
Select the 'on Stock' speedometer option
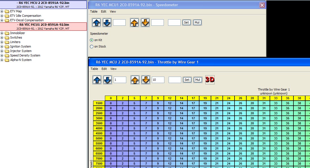[92, 47]
